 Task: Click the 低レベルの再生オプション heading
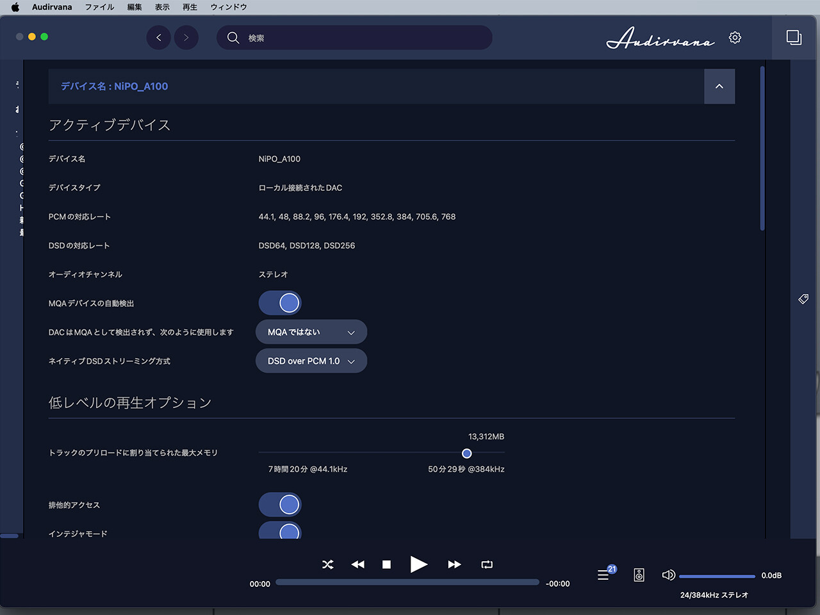click(x=130, y=402)
